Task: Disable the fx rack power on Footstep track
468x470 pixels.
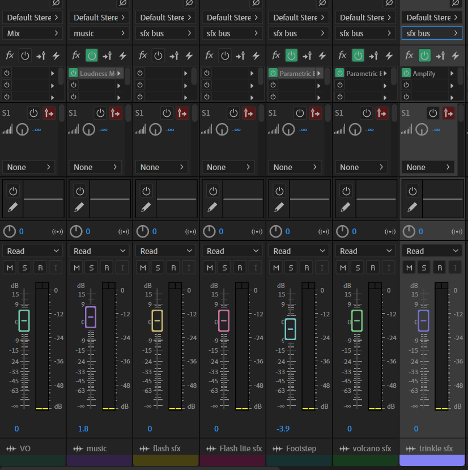Action: tap(291, 56)
